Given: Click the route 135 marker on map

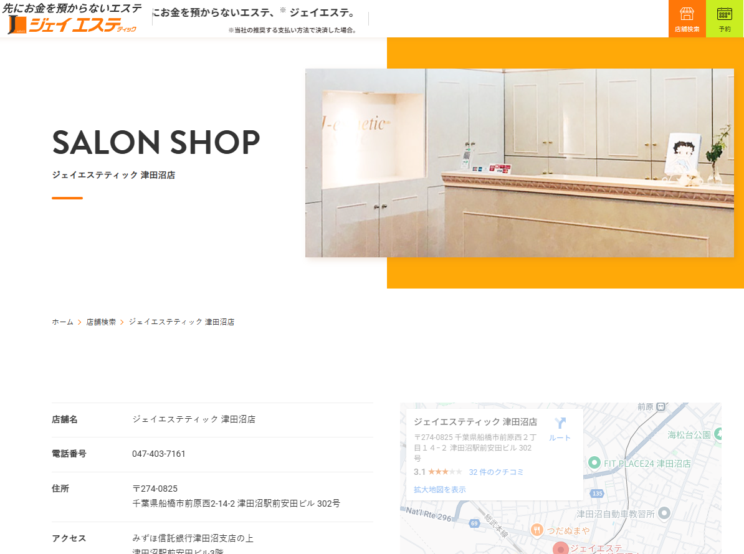Looking at the screenshot, I should pyautogui.click(x=598, y=493).
